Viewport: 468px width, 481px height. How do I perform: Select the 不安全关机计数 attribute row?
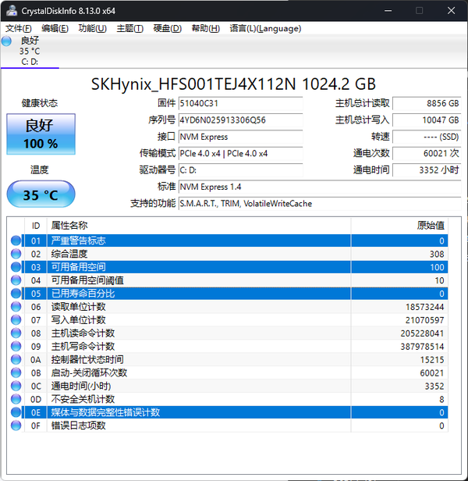pos(236,399)
